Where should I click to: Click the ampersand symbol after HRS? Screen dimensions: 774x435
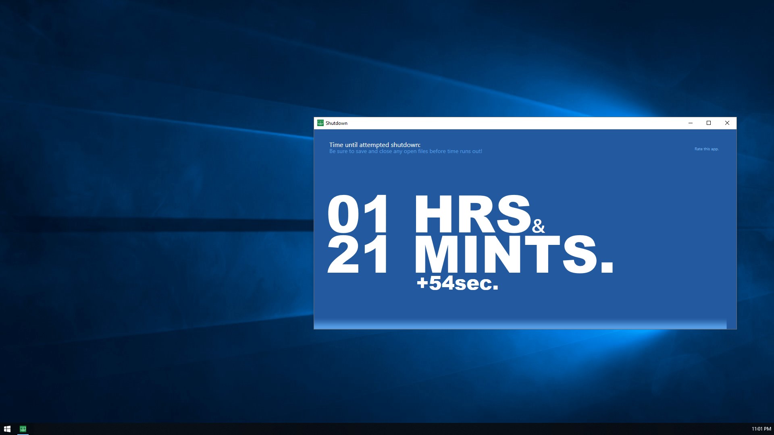pos(538,226)
